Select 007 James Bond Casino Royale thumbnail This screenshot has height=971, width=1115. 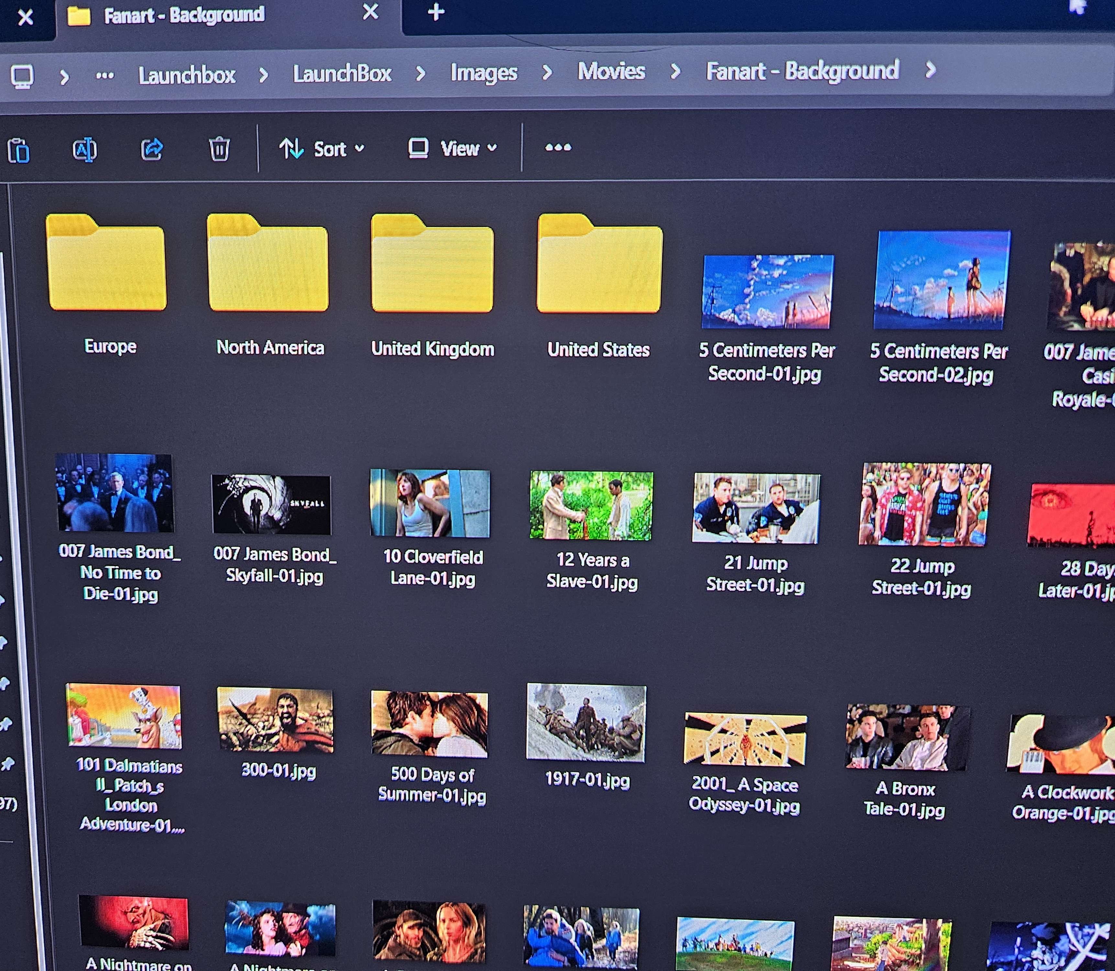pyautogui.click(x=1082, y=287)
